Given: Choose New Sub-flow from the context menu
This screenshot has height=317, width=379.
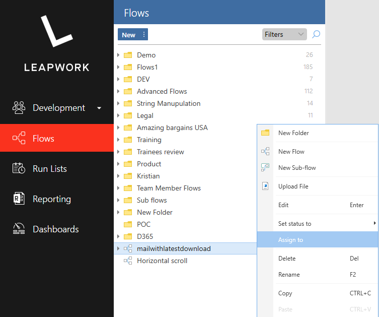Looking at the screenshot, I should 318,168.
